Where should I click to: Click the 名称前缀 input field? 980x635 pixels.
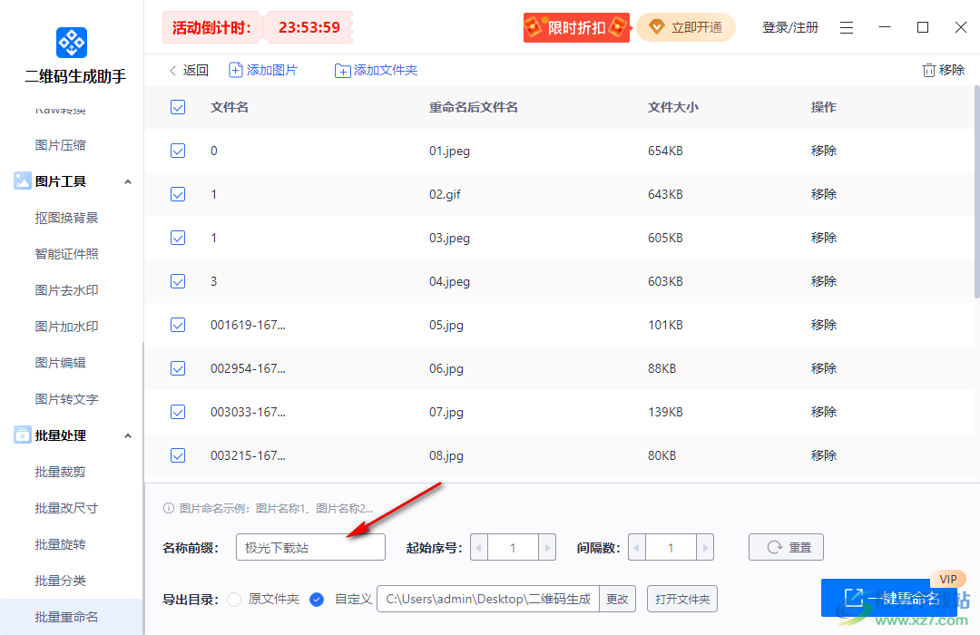coord(310,547)
